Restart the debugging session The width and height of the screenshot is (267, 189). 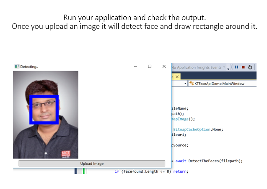pos(250,67)
